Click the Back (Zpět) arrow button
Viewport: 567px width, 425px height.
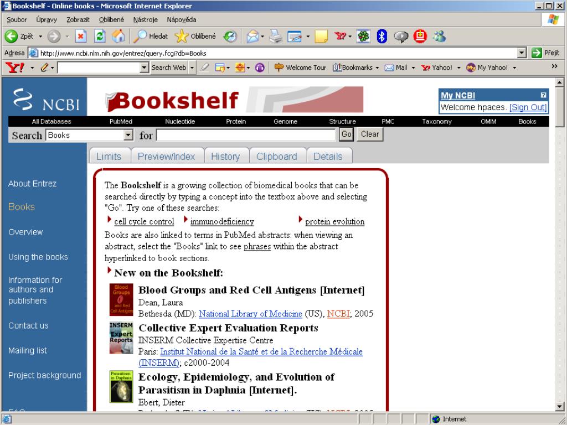click(x=11, y=36)
